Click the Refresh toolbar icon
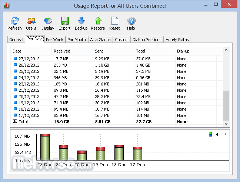Viewport: 240px width, 182px height. (x=14, y=21)
